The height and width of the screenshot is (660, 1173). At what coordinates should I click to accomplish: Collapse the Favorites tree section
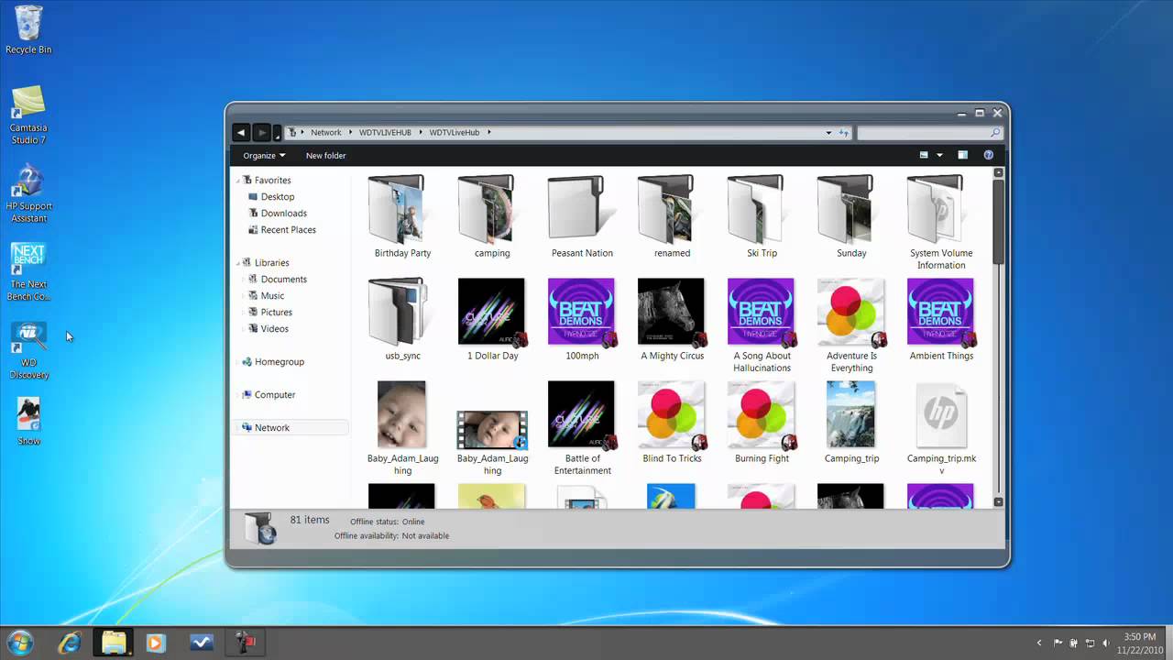click(239, 181)
